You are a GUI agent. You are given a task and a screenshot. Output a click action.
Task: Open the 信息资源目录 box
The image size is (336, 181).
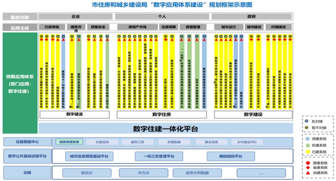(x=69, y=142)
